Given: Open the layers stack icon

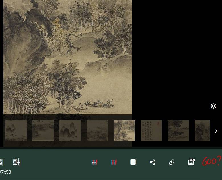Looking at the screenshot, I should [x=213, y=106].
